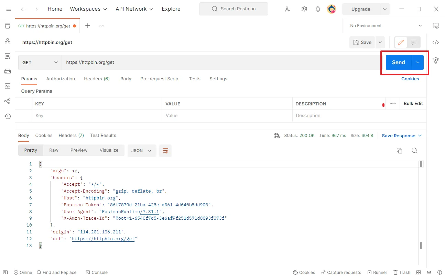Open the Save options dropdown arrow
Image resolution: width=445 pixels, height=277 pixels.
click(x=380, y=43)
